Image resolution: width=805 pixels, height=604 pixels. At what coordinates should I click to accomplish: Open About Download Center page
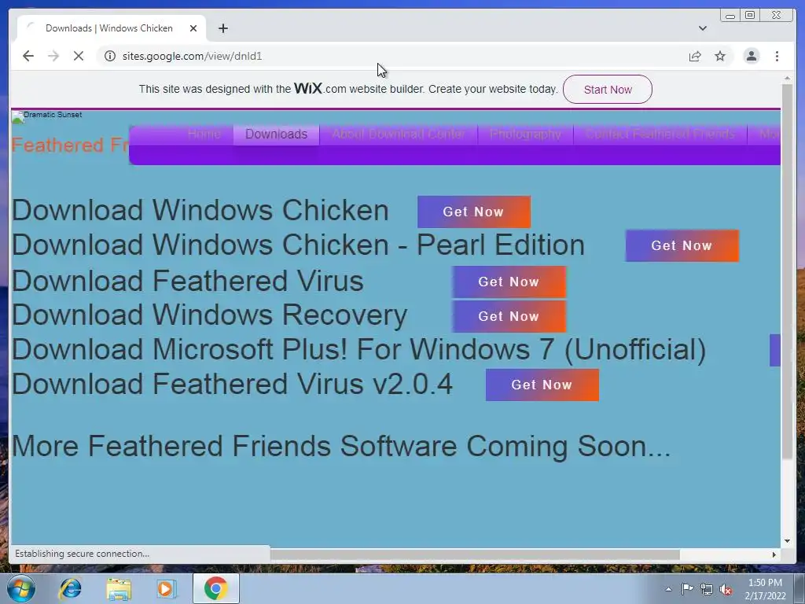[399, 134]
